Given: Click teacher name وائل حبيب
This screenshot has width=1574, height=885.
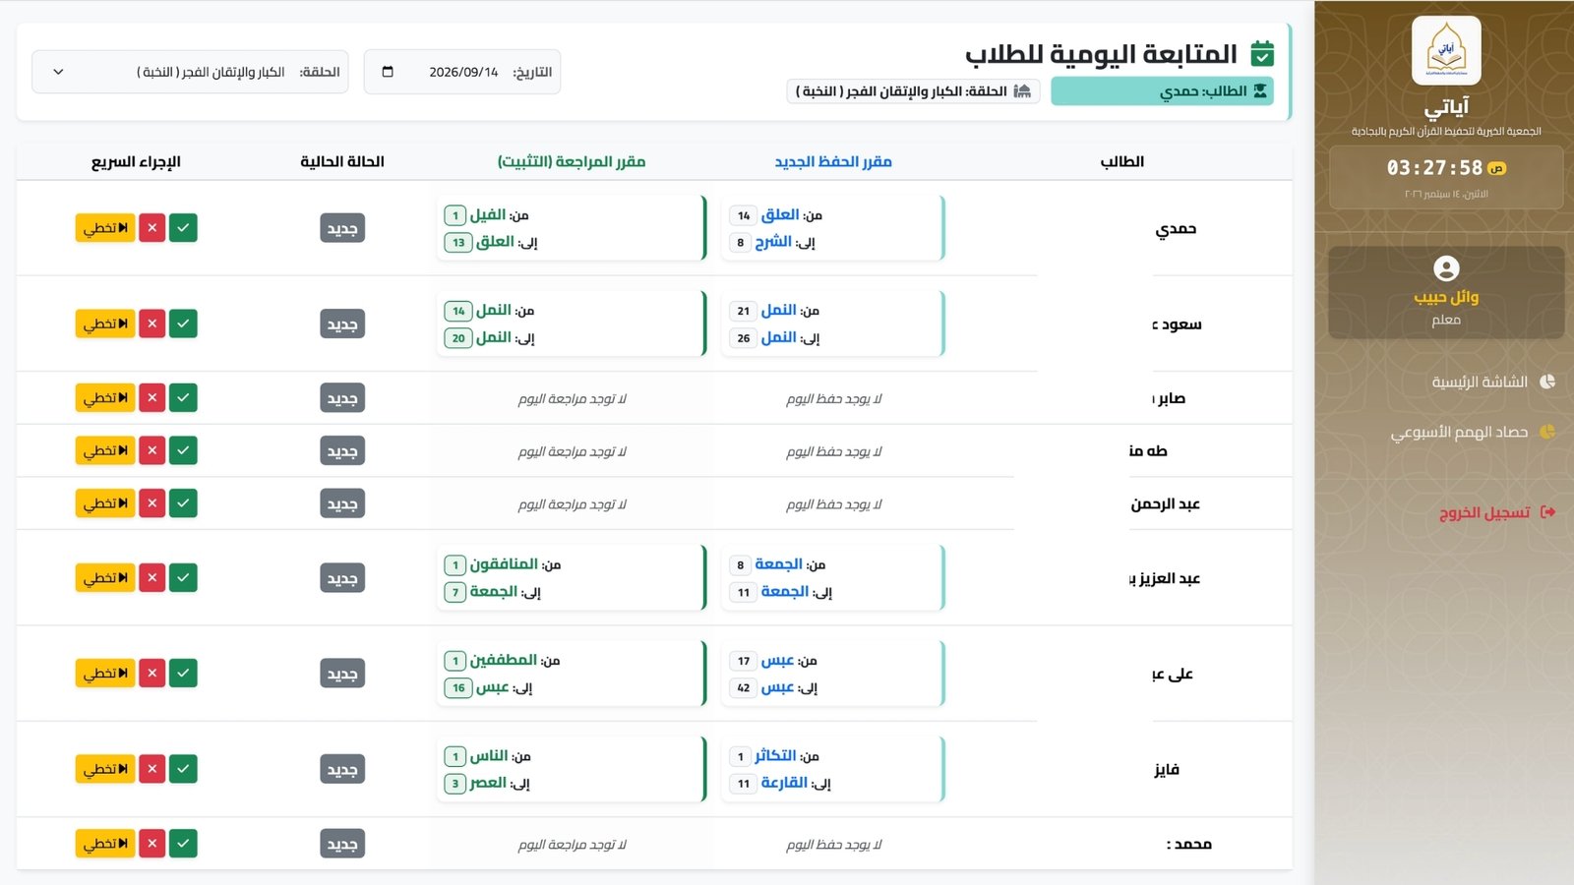Looking at the screenshot, I should [x=1446, y=297].
